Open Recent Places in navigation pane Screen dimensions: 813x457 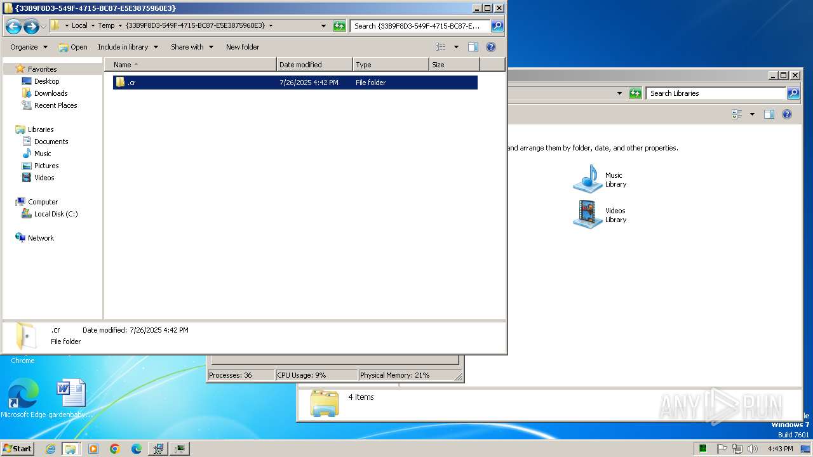(55, 105)
